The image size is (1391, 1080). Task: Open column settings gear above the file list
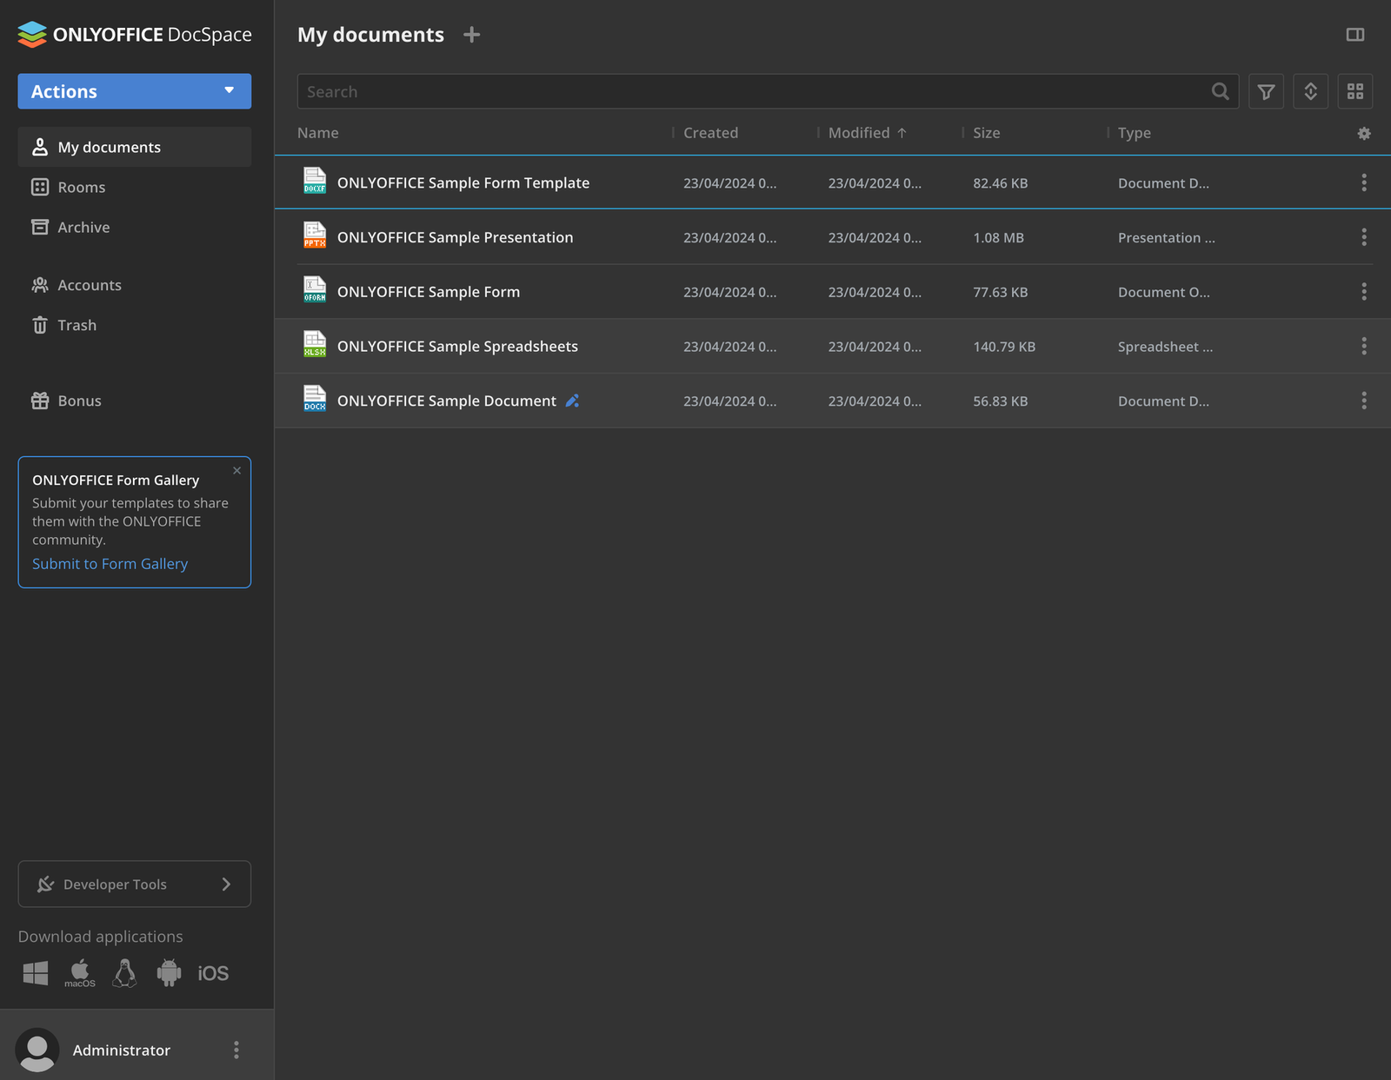pyautogui.click(x=1364, y=133)
